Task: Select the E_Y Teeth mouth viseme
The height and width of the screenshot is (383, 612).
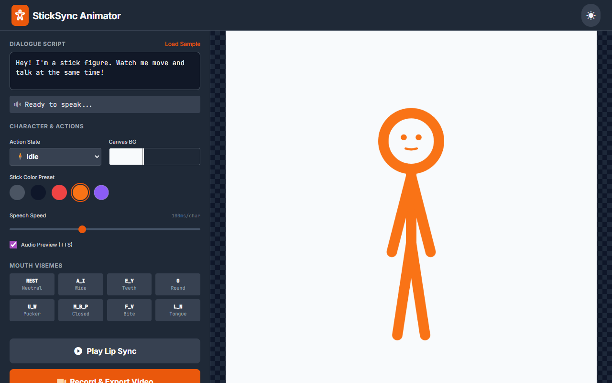Action: tap(129, 284)
